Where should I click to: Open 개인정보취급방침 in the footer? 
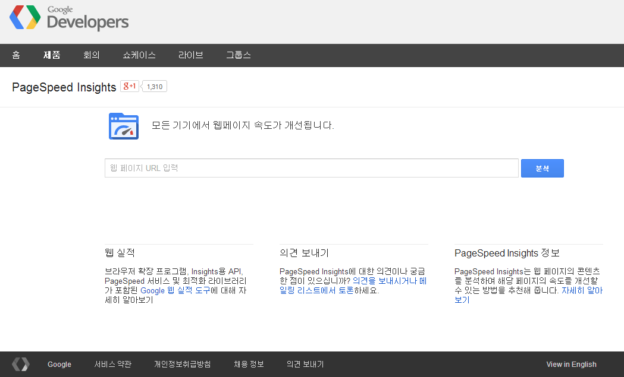click(182, 365)
